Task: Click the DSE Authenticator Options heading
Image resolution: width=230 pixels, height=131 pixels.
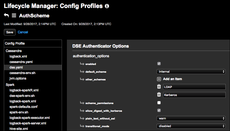Action: pos(101,46)
